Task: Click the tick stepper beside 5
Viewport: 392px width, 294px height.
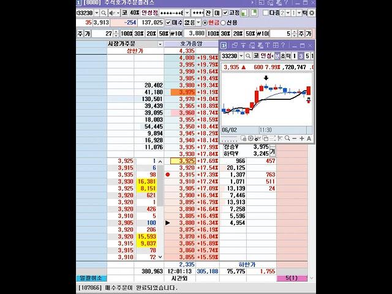Action: pyautogui.click(x=294, y=34)
